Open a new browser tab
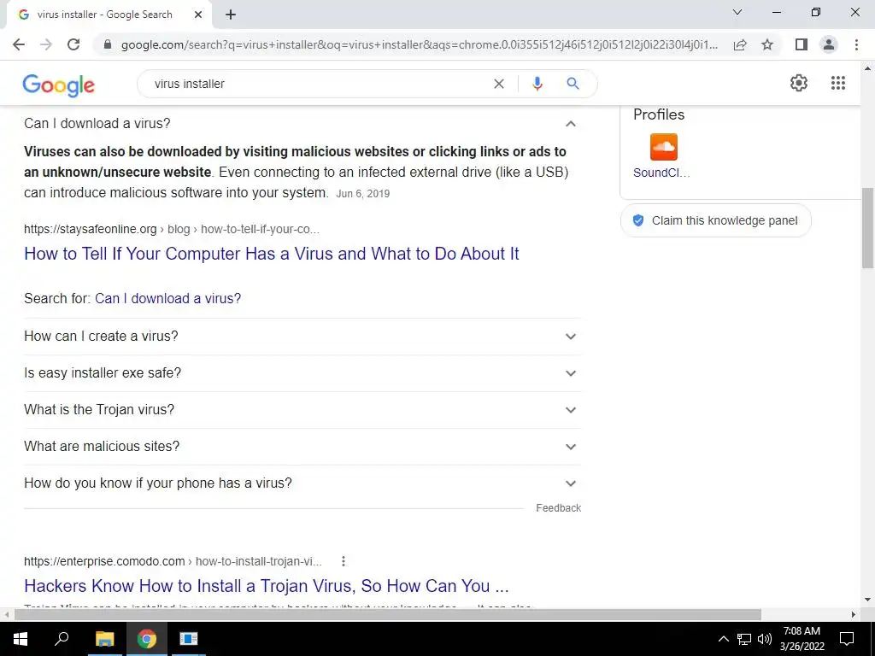The image size is (875, 656). [231, 15]
